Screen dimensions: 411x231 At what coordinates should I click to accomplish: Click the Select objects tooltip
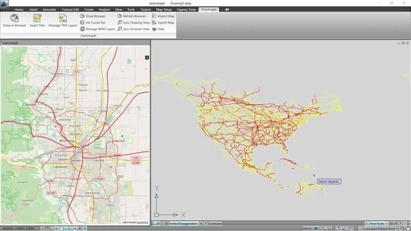click(x=329, y=181)
